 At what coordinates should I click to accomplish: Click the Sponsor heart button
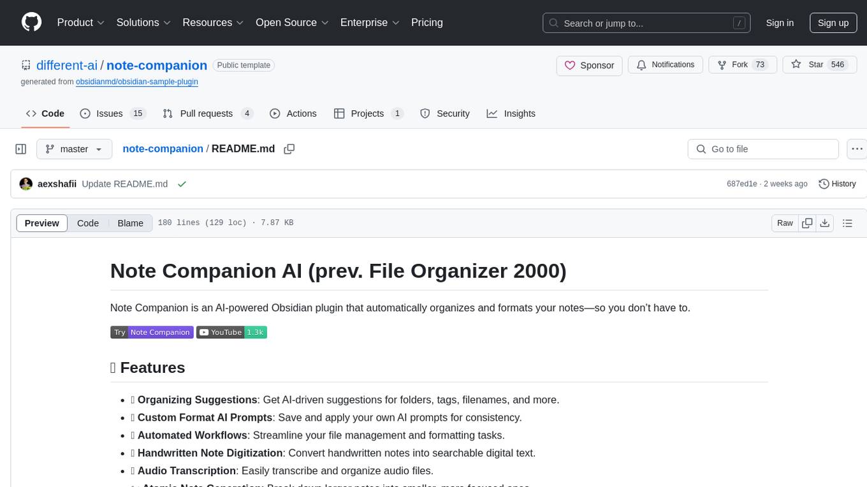point(589,65)
